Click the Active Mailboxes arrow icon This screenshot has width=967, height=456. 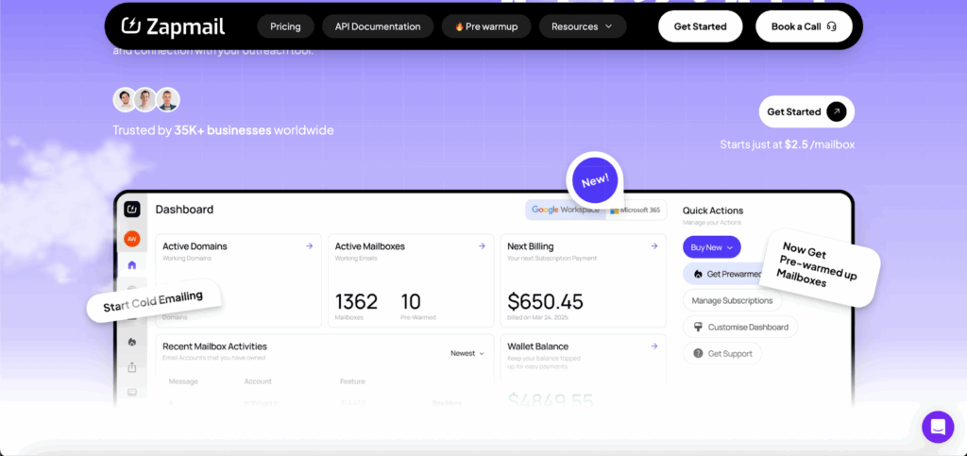point(482,246)
